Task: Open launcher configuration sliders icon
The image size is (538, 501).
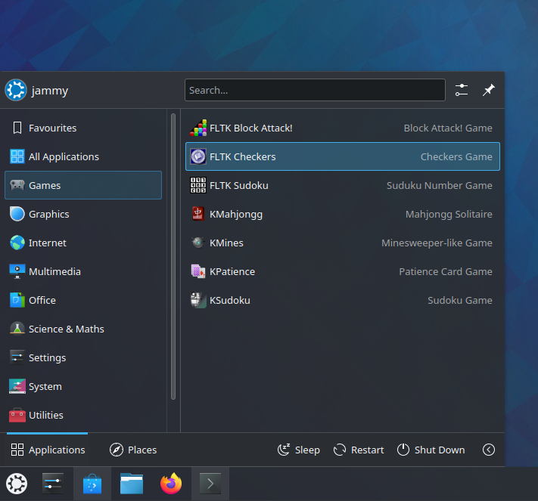Action: pos(462,90)
